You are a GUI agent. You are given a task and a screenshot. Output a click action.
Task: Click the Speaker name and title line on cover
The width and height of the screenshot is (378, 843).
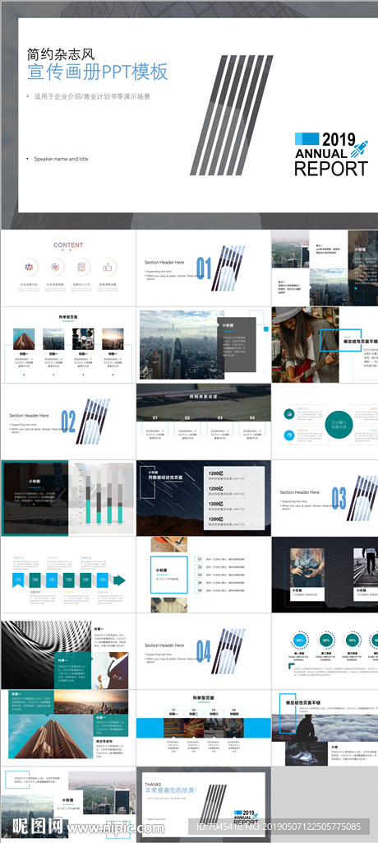pos(61,159)
